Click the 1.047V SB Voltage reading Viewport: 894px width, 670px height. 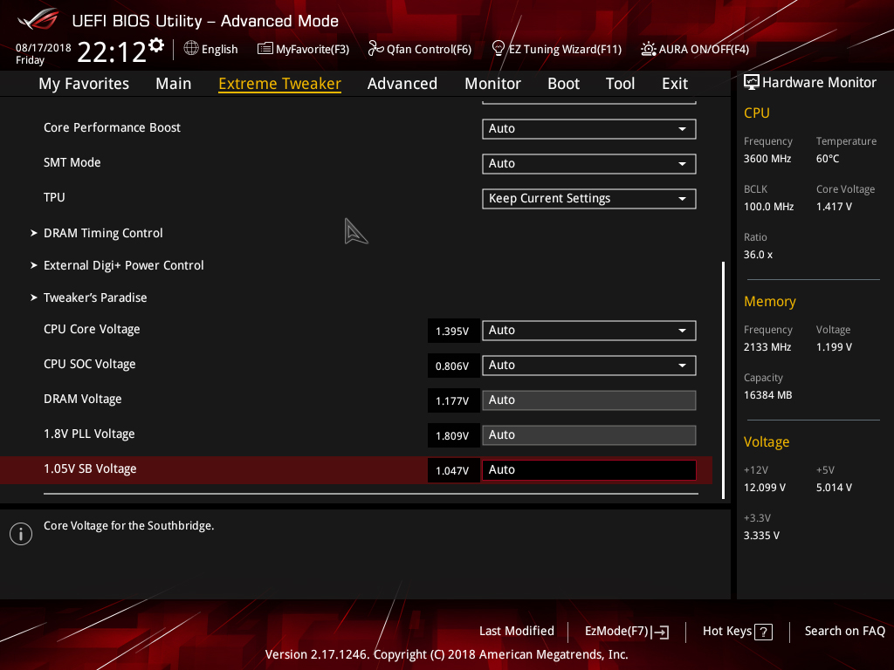click(x=453, y=470)
